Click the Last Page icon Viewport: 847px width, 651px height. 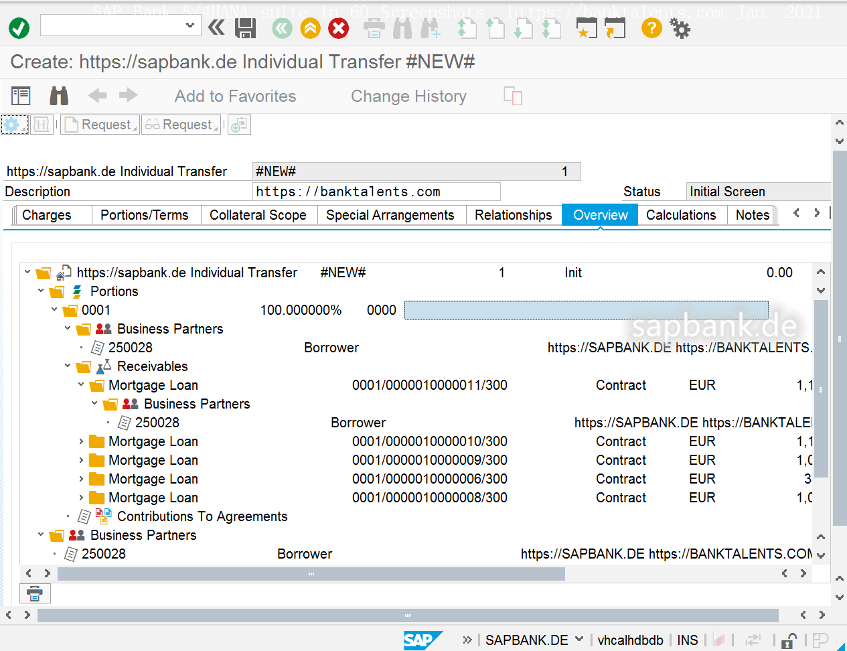pyautogui.click(x=551, y=28)
